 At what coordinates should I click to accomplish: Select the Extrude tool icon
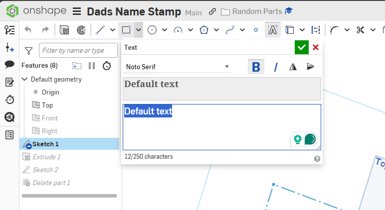point(64,30)
